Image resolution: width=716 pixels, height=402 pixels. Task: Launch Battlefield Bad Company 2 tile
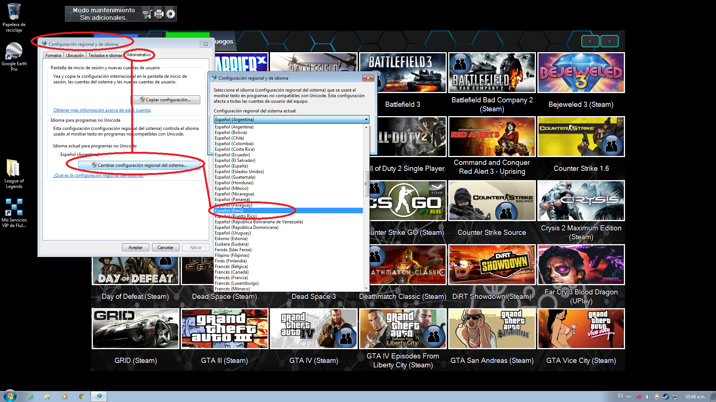492,73
